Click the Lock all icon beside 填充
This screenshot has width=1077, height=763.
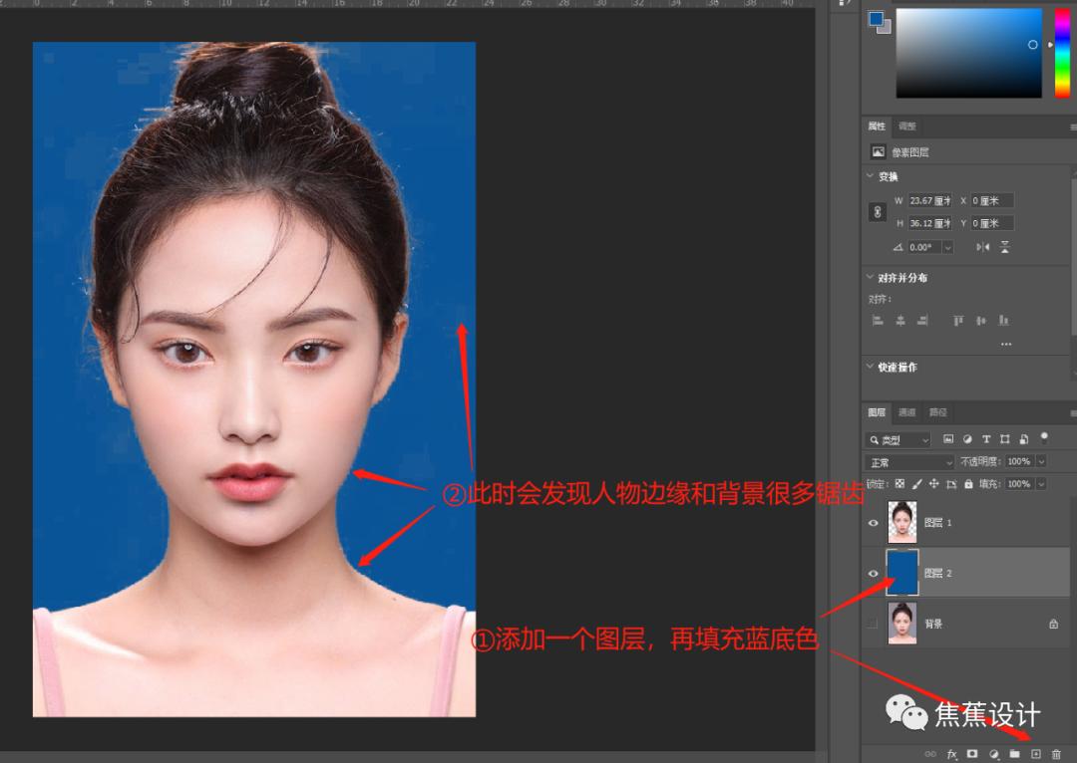pos(968,483)
